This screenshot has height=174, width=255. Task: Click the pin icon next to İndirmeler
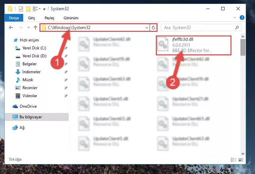pos(66,72)
